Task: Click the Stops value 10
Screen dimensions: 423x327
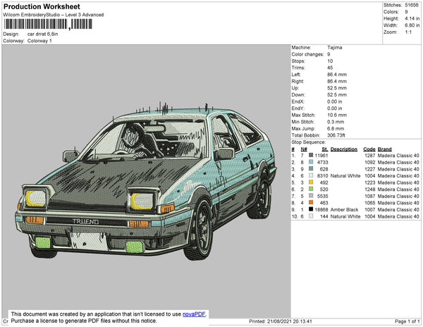Action: coord(330,61)
